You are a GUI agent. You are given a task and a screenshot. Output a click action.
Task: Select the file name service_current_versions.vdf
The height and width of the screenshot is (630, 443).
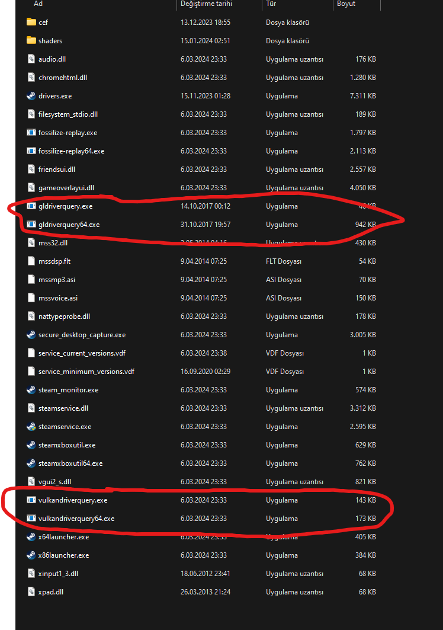(x=82, y=353)
